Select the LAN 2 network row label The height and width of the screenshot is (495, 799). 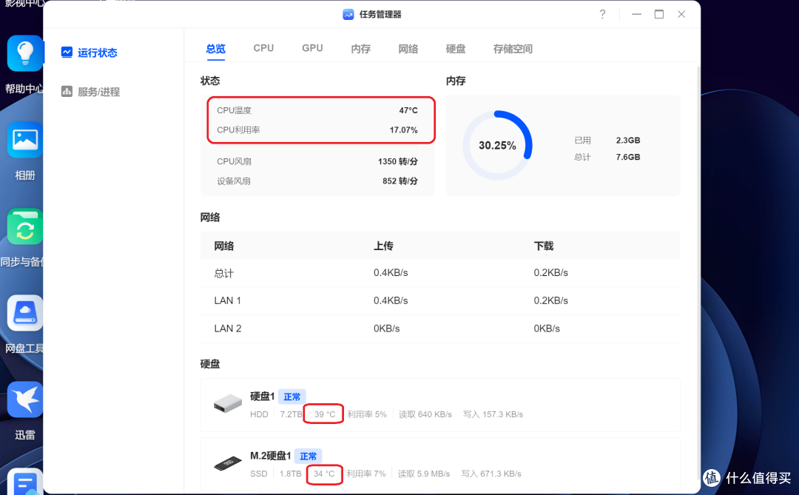(x=228, y=329)
